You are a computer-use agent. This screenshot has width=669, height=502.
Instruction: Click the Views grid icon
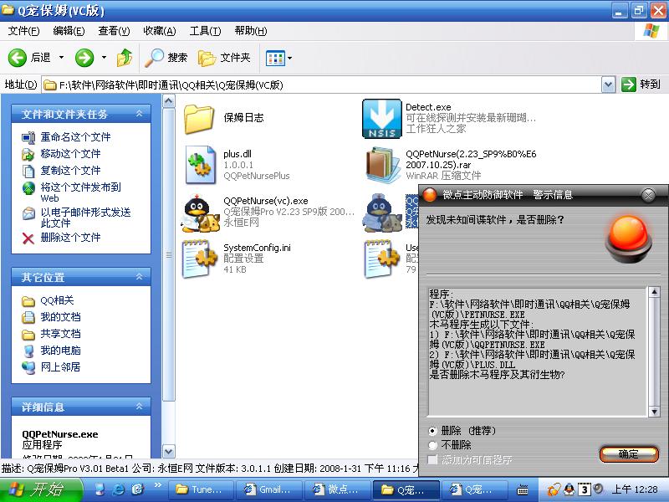(x=275, y=58)
